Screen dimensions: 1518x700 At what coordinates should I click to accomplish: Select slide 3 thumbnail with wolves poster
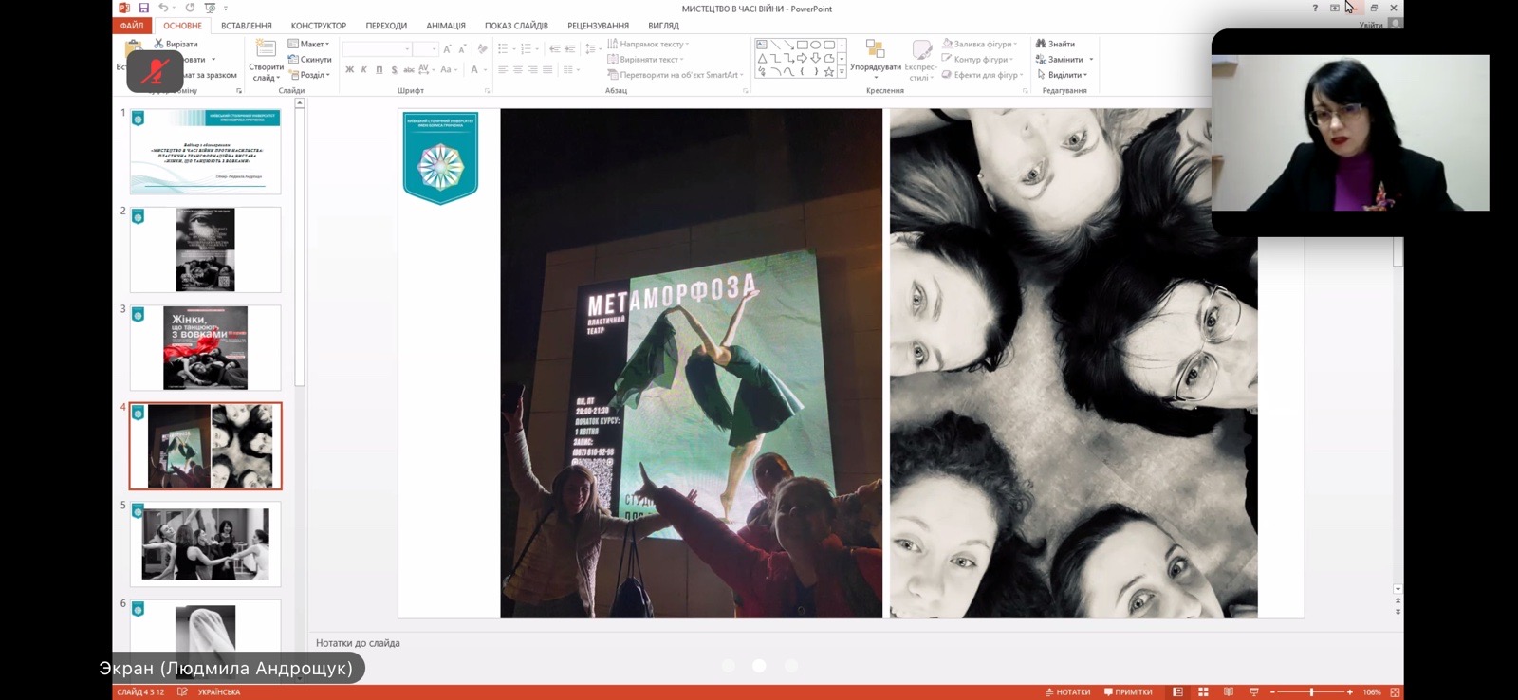(205, 348)
